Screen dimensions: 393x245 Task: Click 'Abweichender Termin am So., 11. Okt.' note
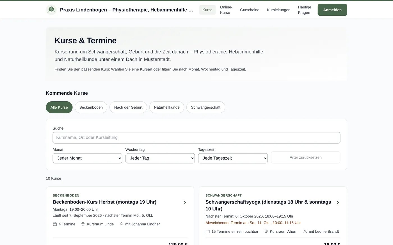(253, 223)
